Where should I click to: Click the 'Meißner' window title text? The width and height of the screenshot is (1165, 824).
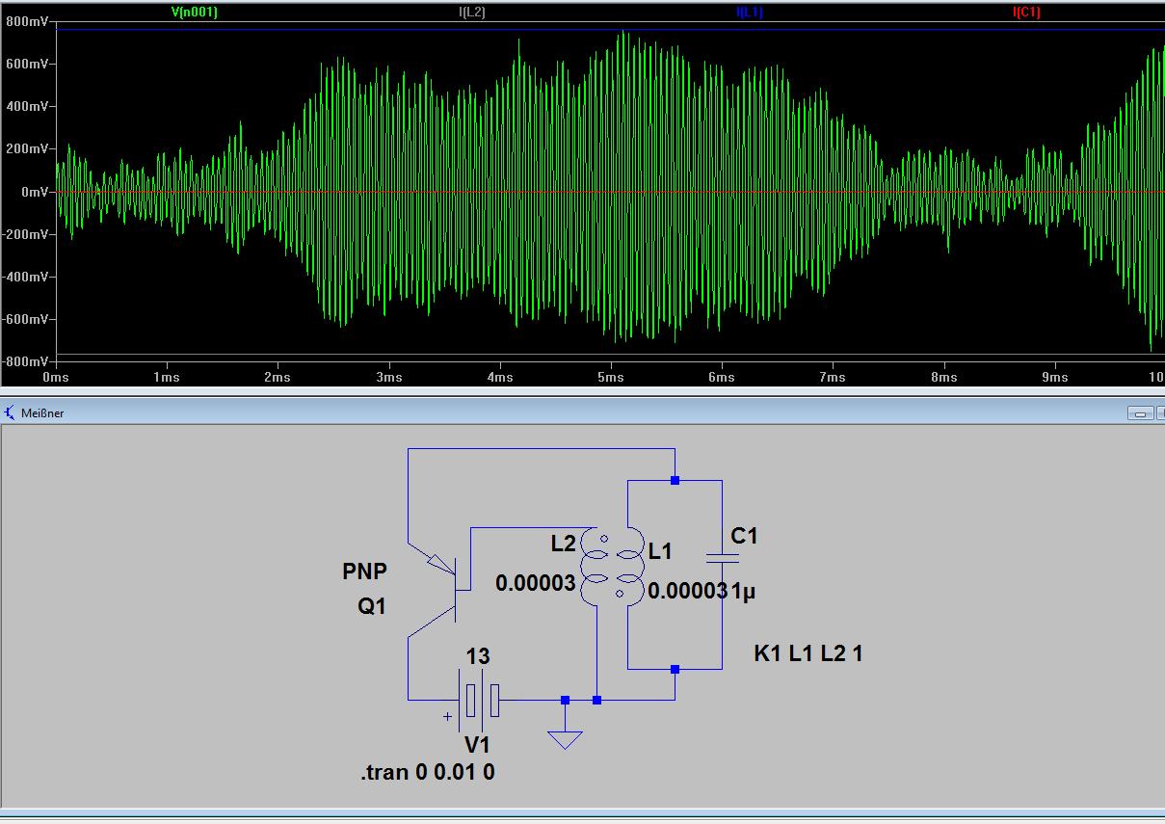click(x=41, y=412)
